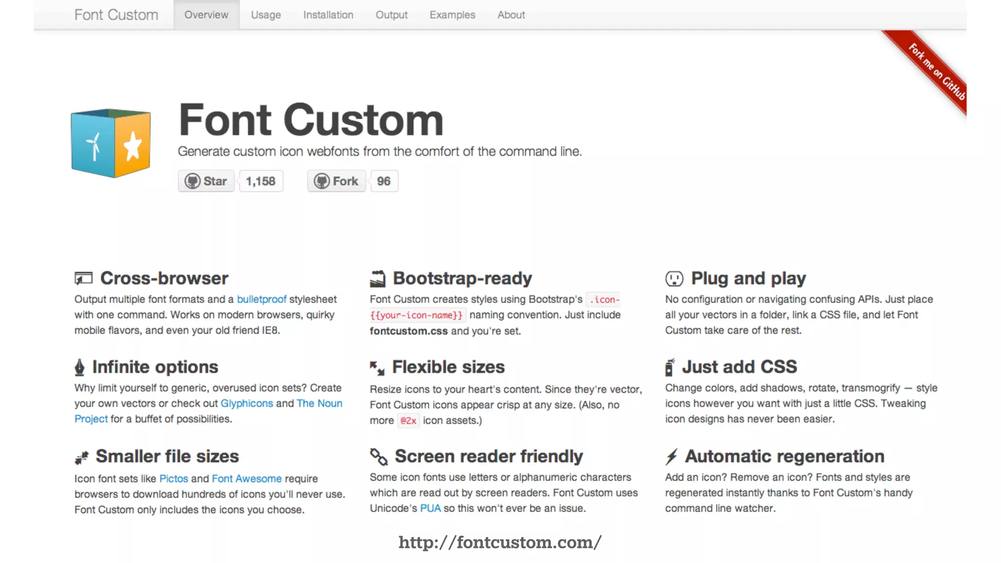Click the Screen reader friendly chain icon
Image resolution: width=1001 pixels, height=563 pixels.
[379, 456]
